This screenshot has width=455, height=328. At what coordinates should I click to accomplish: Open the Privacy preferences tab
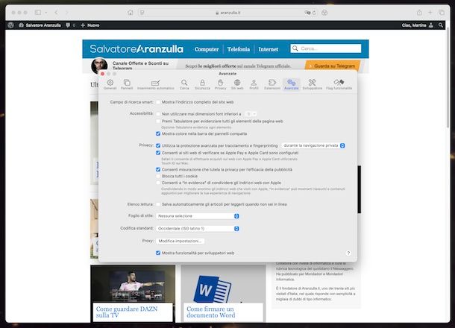coord(220,84)
